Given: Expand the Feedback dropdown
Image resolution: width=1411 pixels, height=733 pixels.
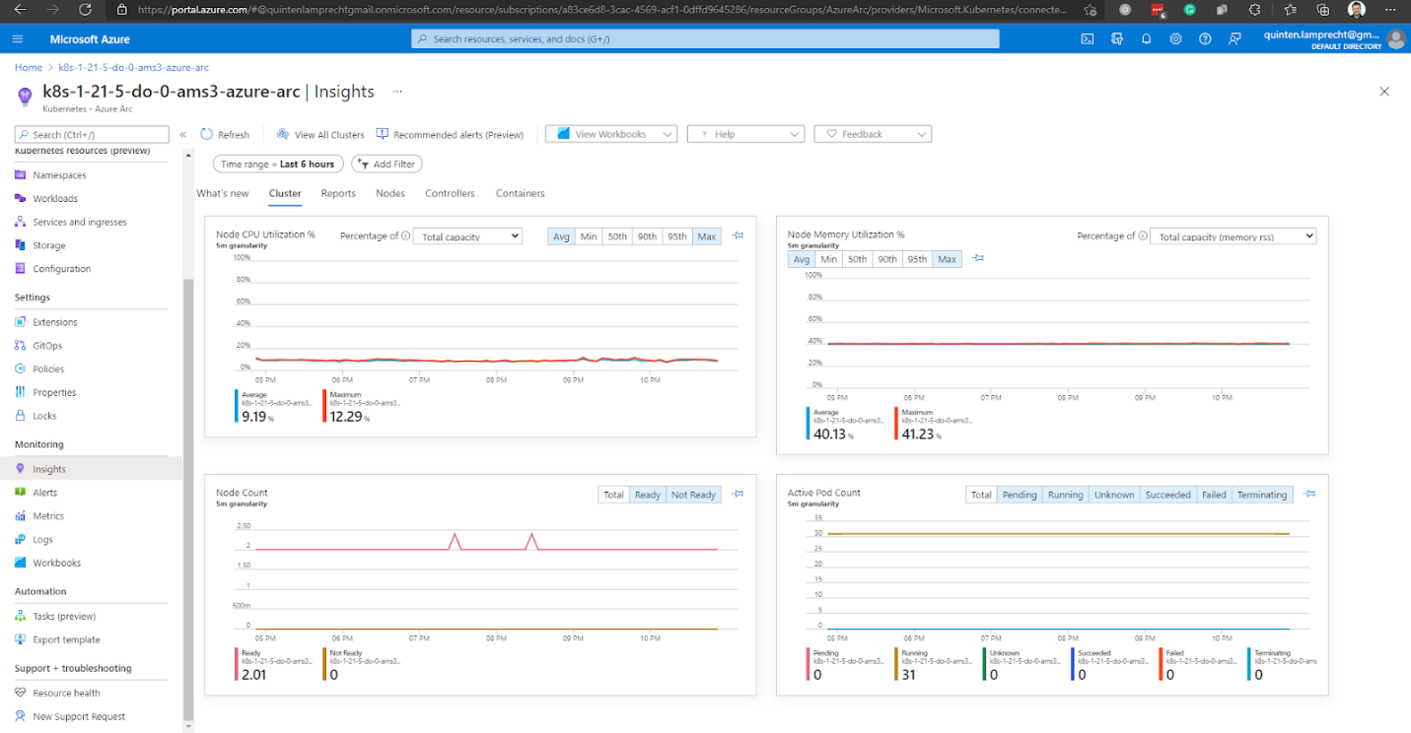Looking at the screenshot, I should pyautogui.click(x=873, y=134).
